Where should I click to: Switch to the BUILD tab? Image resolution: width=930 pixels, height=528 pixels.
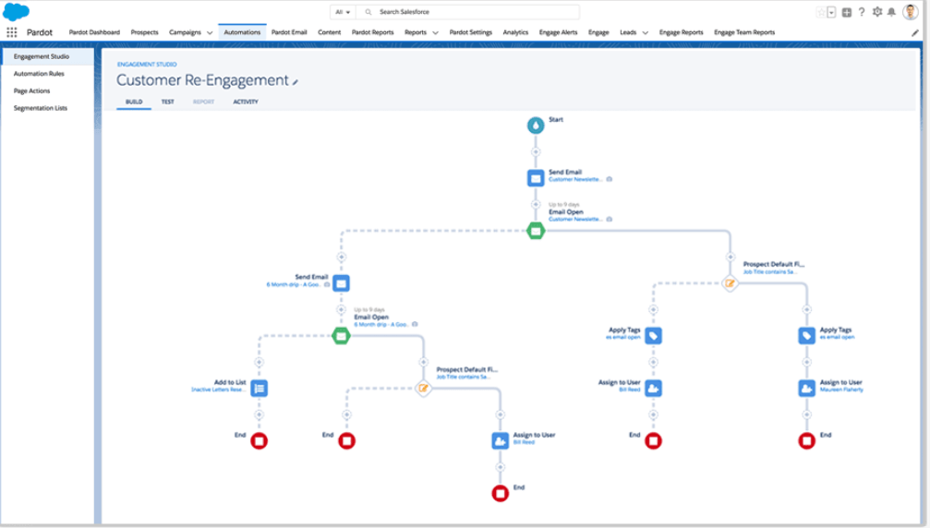pos(134,102)
